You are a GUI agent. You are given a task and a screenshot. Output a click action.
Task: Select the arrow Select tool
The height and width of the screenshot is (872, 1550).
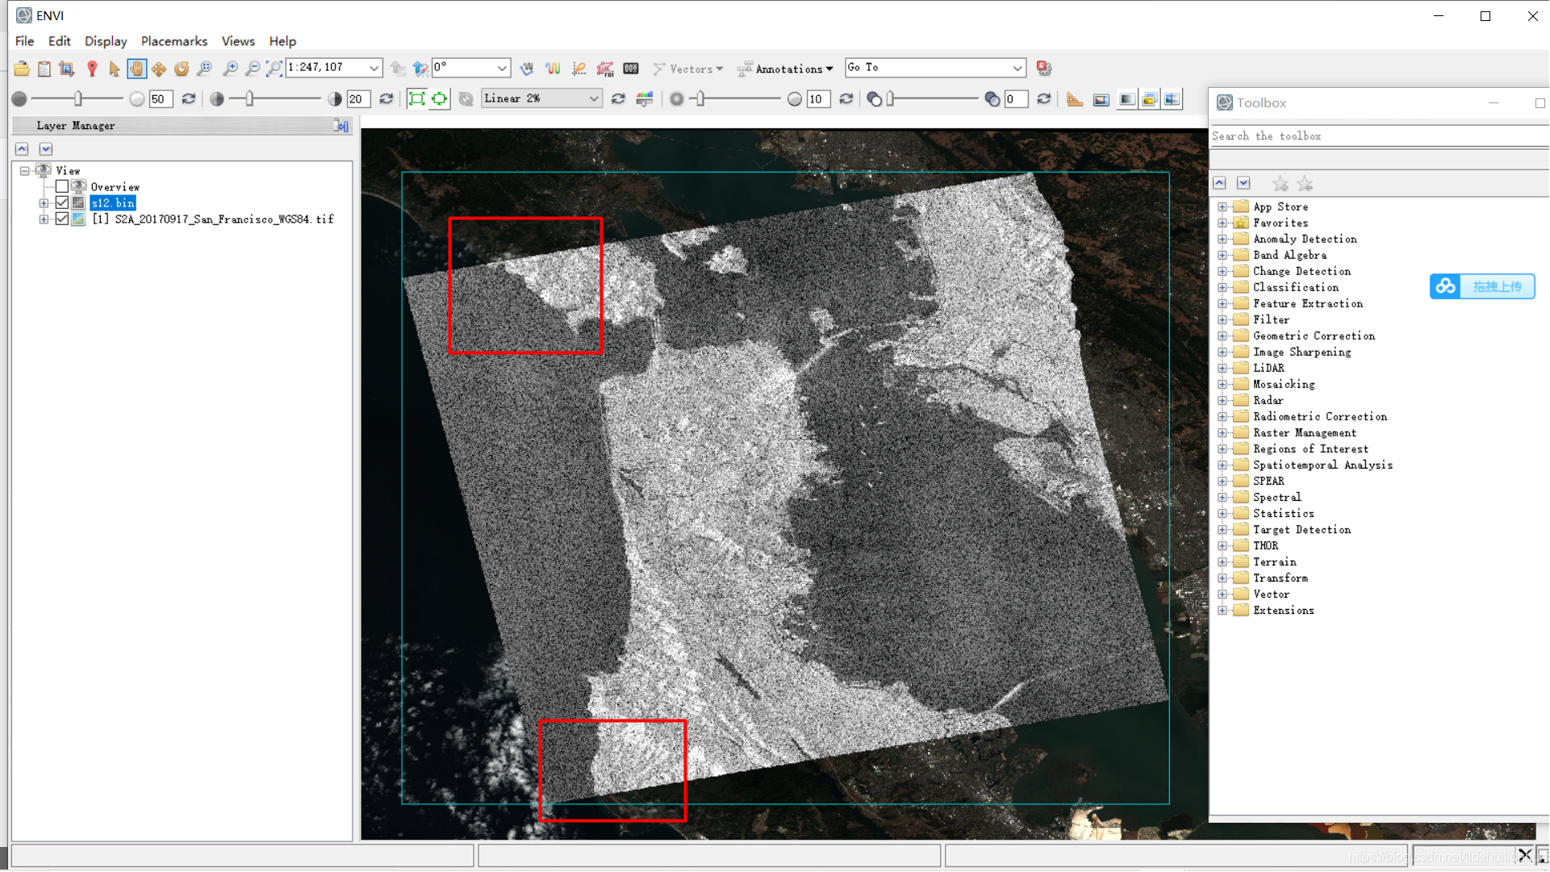pyautogui.click(x=114, y=69)
